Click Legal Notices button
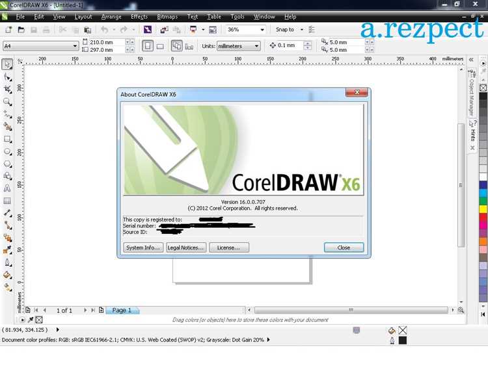Screen dimensions: 488x365 [186, 247]
